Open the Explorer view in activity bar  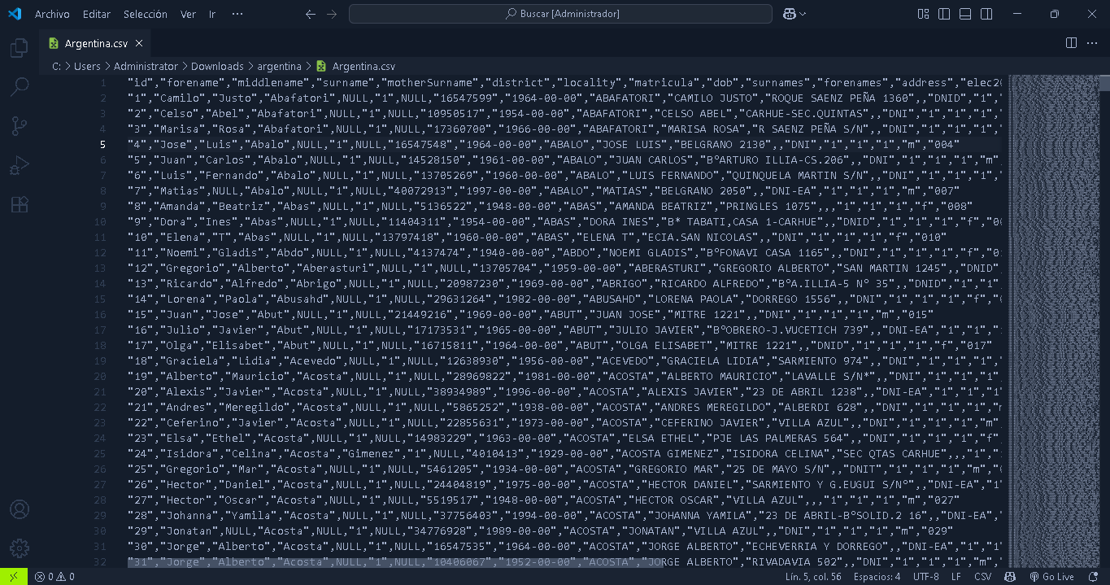click(x=19, y=48)
